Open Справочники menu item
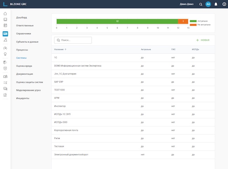Viewport: 228px width, 169px height. tap(24, 34)
